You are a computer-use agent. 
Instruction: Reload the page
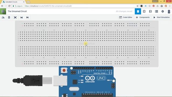pos(9,6)
